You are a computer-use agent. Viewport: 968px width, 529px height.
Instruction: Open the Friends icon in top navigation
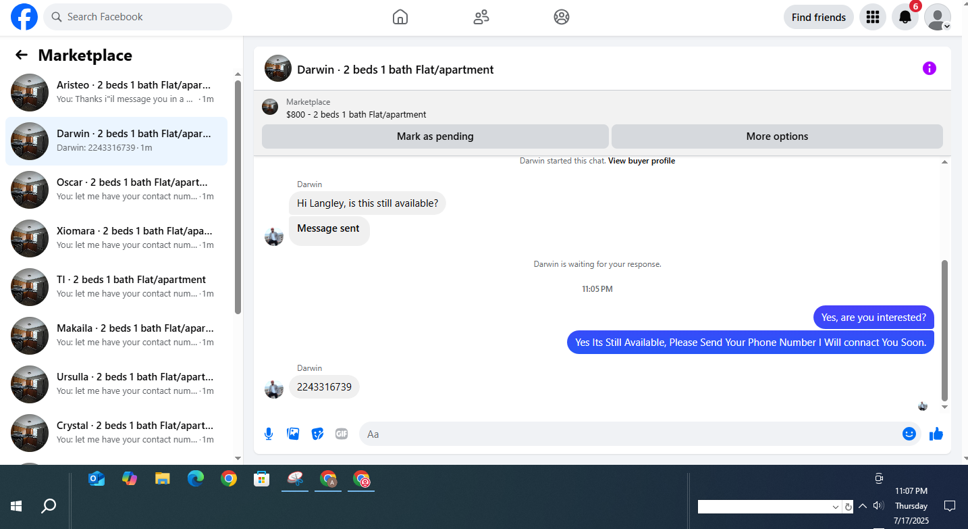pos(481,17)
